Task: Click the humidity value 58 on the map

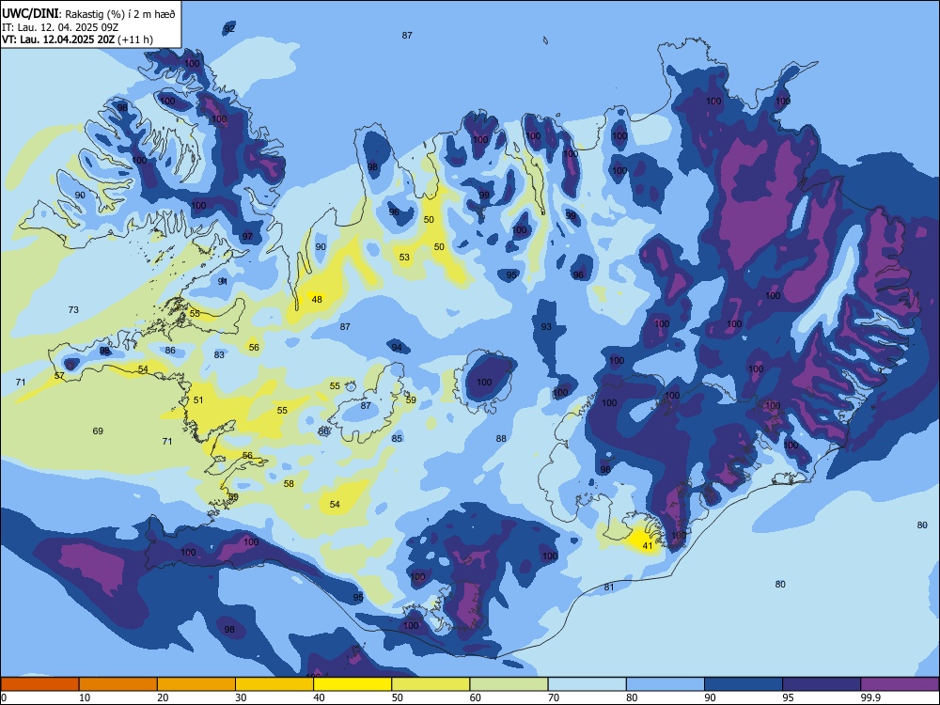Action: coord(289,484)
